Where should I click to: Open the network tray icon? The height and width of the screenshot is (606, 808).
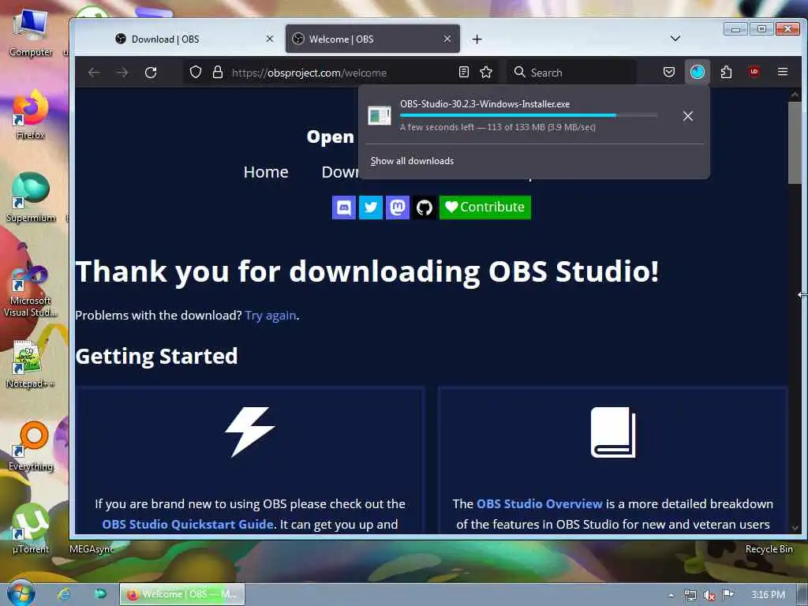coord(690,595)
